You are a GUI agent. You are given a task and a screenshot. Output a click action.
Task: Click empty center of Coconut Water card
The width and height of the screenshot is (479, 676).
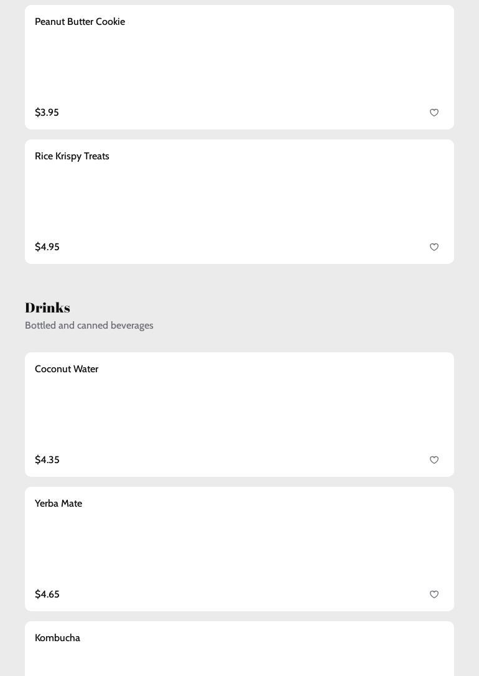240,415
